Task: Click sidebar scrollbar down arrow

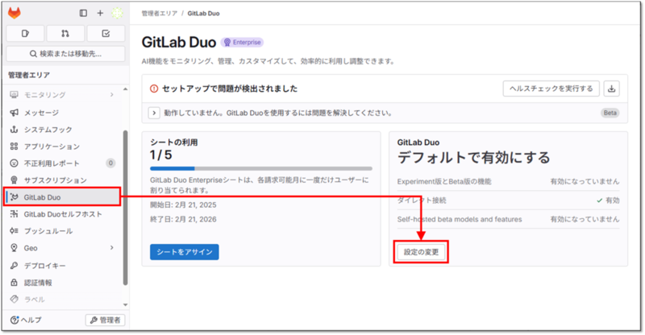Action: [126, 304]
